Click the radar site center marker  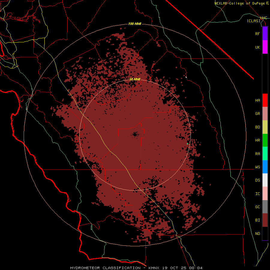pyautogui.click(x=135, y=134)
